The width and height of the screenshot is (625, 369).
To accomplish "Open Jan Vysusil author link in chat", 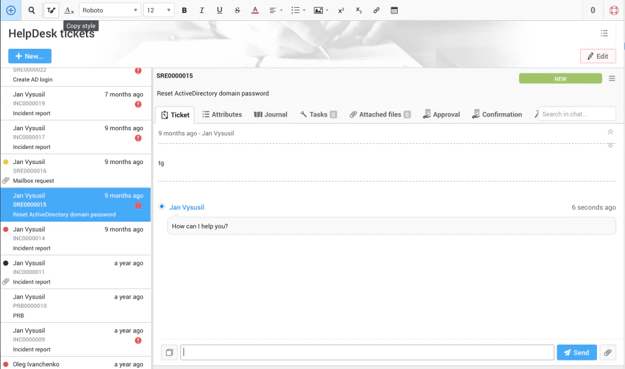I will point(187,207).
